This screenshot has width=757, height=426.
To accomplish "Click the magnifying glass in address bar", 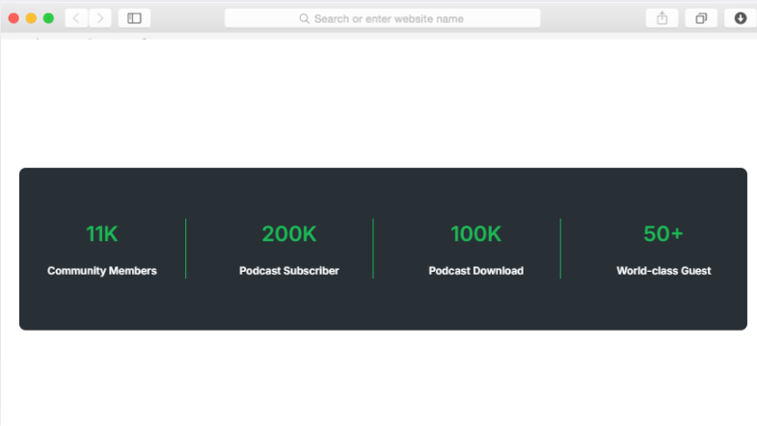I will [305, 18].
